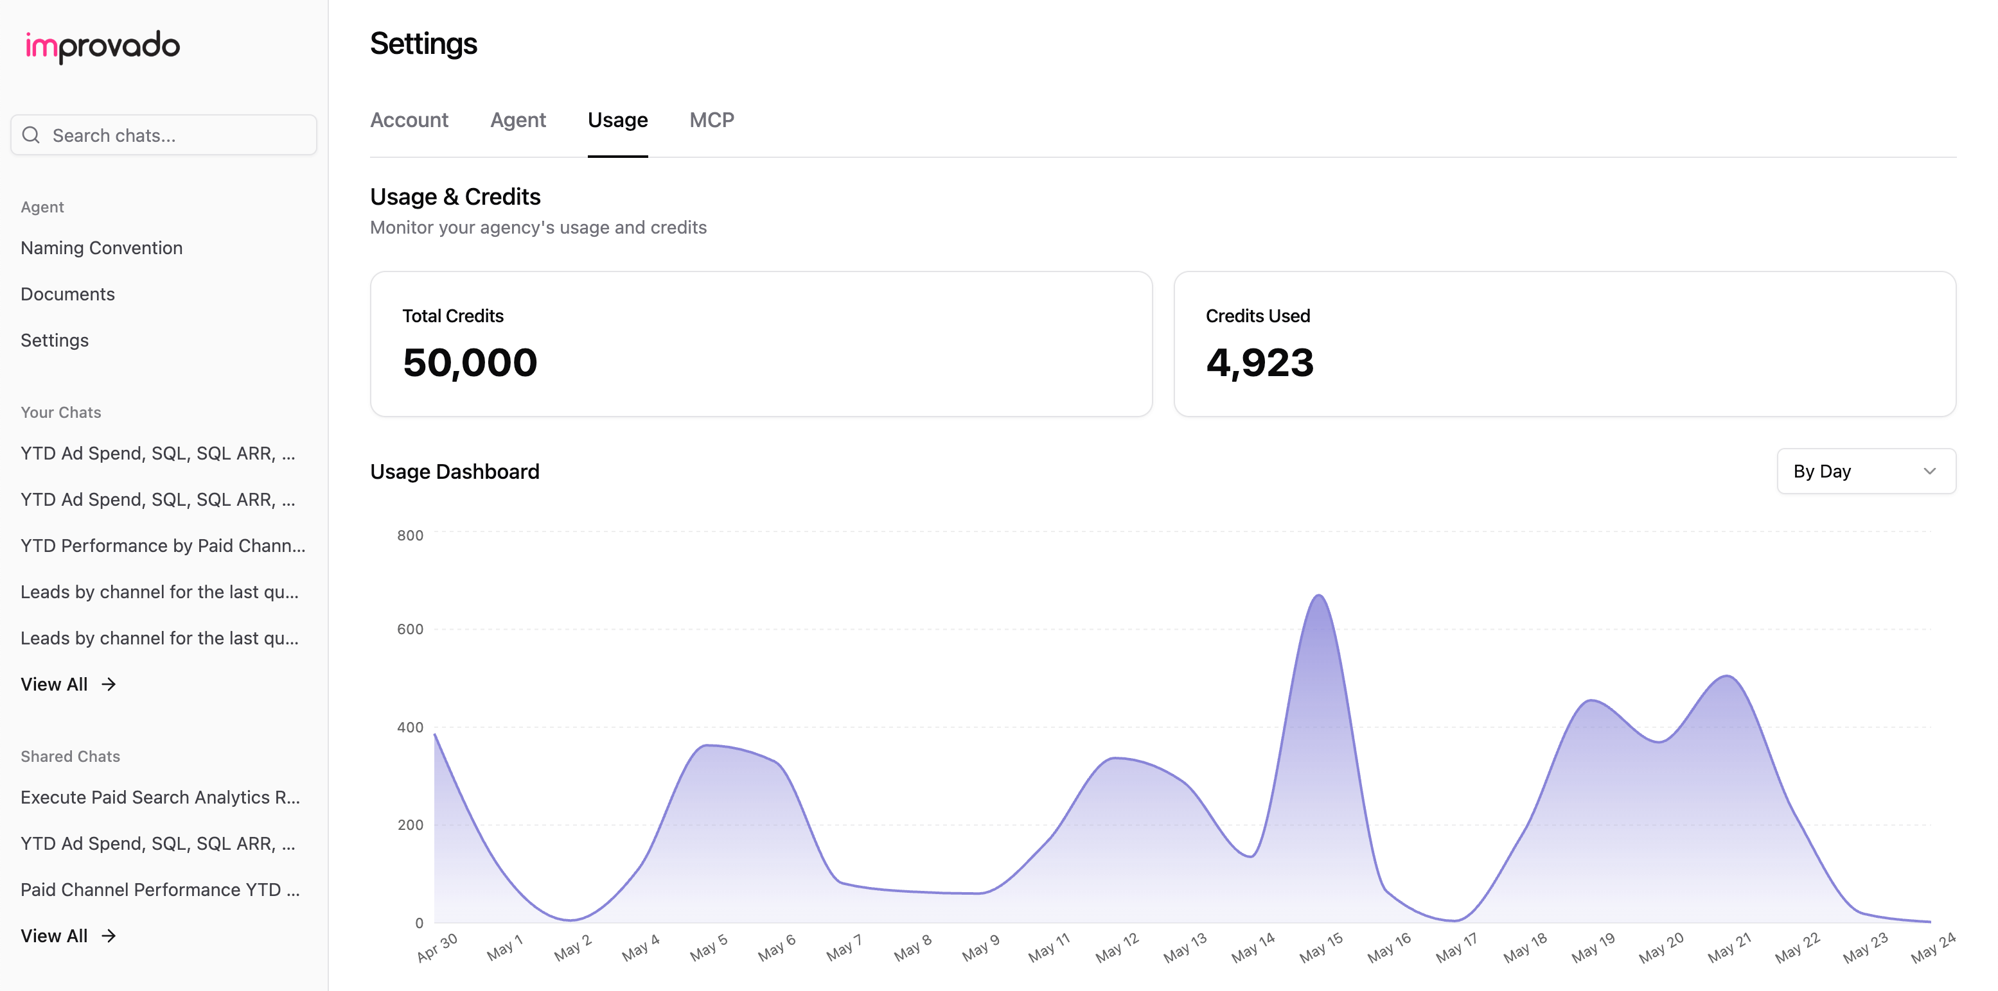The width and height of the screenshot is (1998, 991).
Task: Open Documents in sidebar
Action: 67,295
